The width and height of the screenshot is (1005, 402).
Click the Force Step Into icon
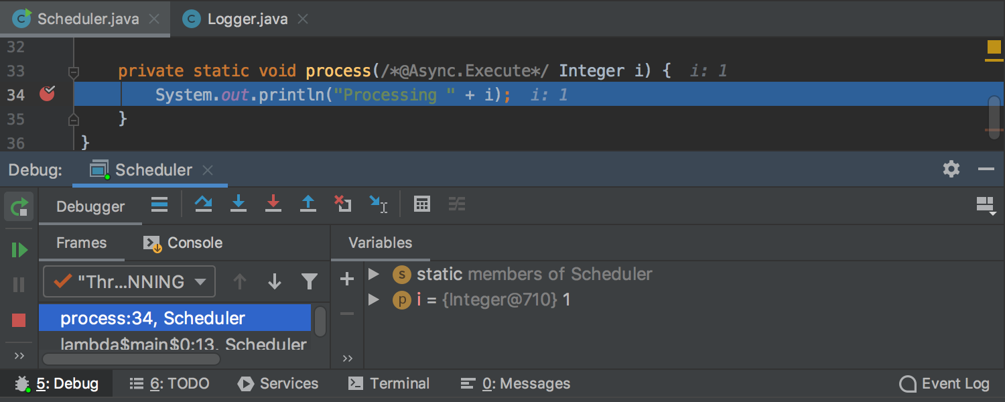(273, 204)
